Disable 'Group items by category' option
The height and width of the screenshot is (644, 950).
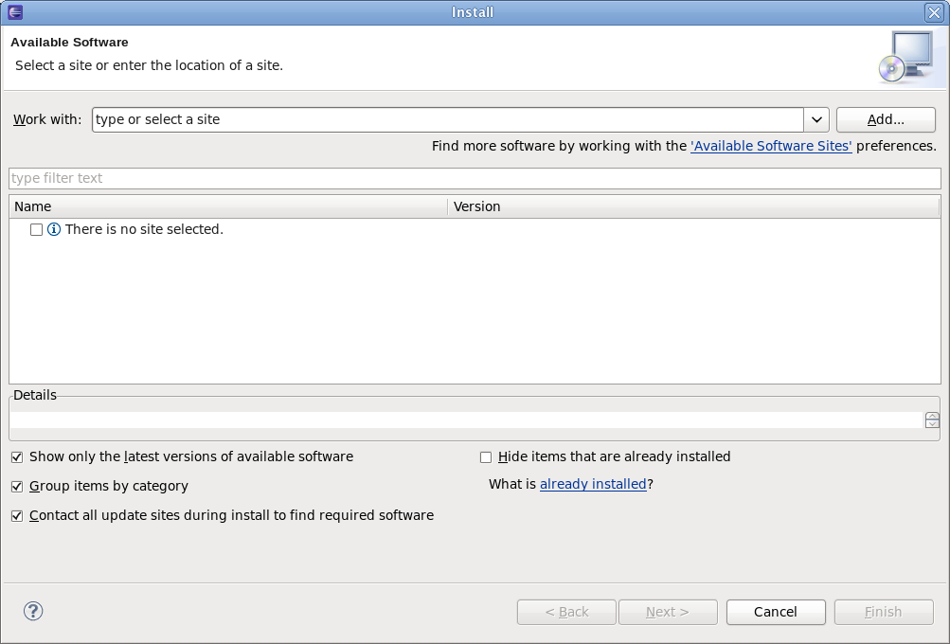pyautogui.click(x=17, y=486)
